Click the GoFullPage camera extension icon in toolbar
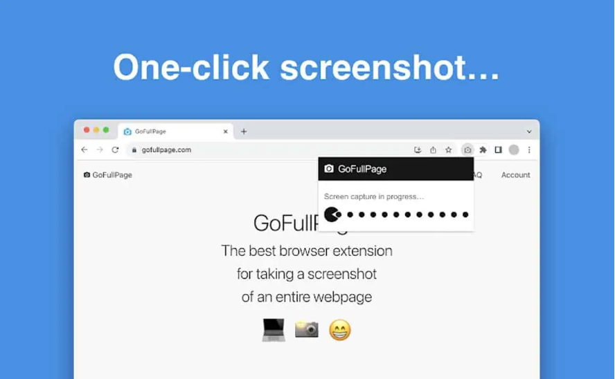 [467, 150]
